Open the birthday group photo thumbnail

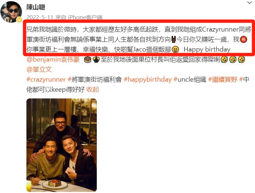pos(62,145)
